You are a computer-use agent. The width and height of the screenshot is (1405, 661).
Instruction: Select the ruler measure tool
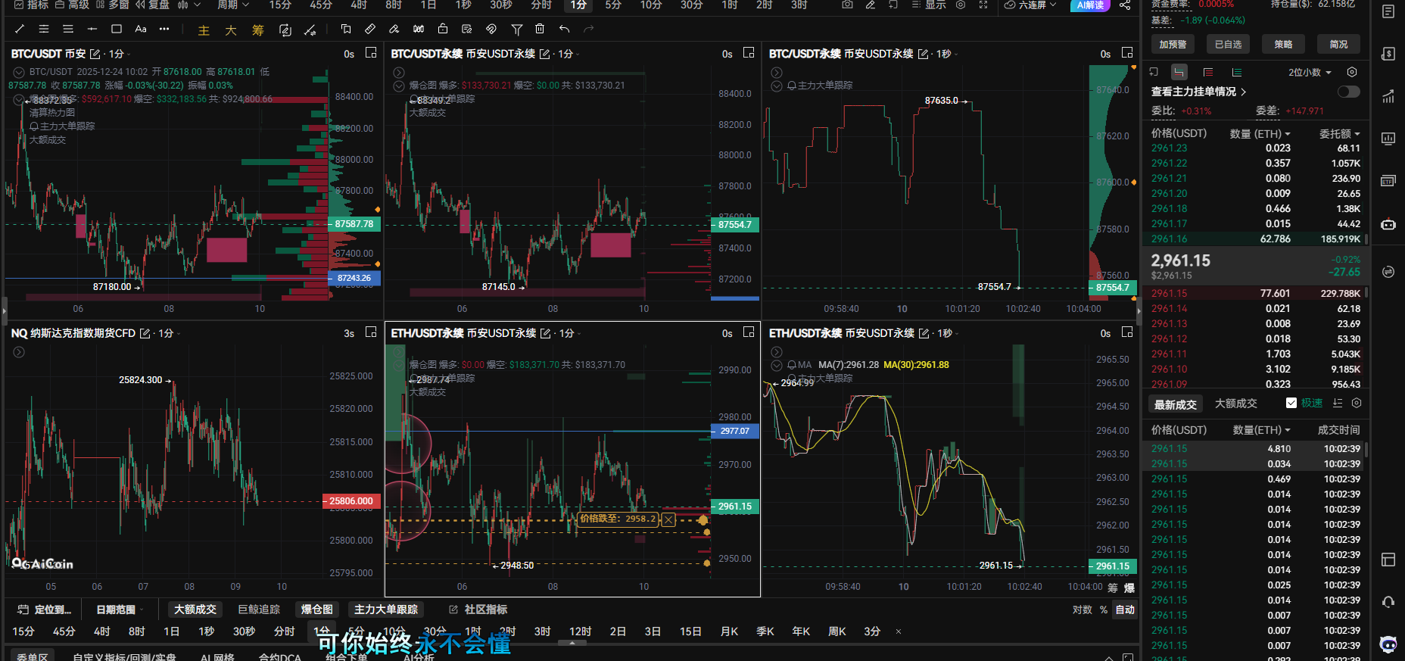click(369, 30)
